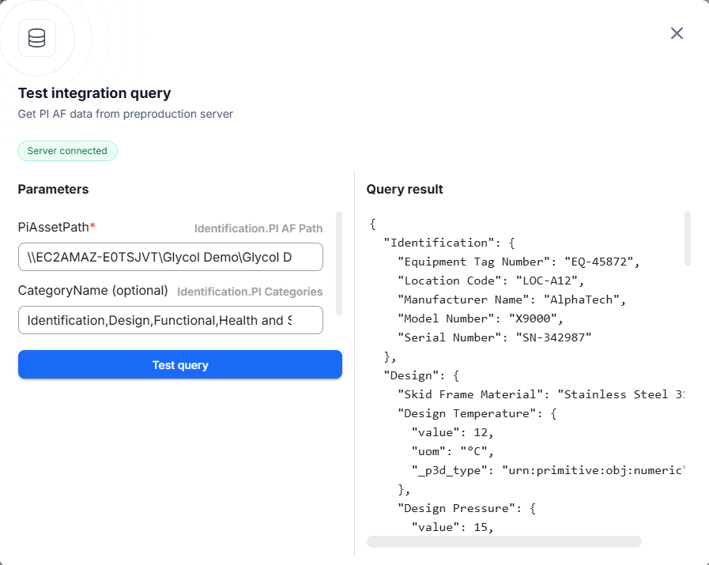
Task: Click the Query result vertical scrollbar
Action: [688, 238]
